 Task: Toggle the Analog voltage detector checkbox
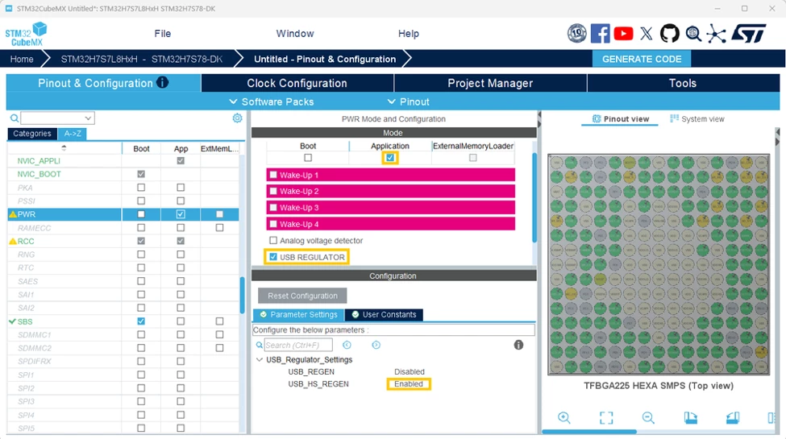pyautogui.click(x=273, y=241)
